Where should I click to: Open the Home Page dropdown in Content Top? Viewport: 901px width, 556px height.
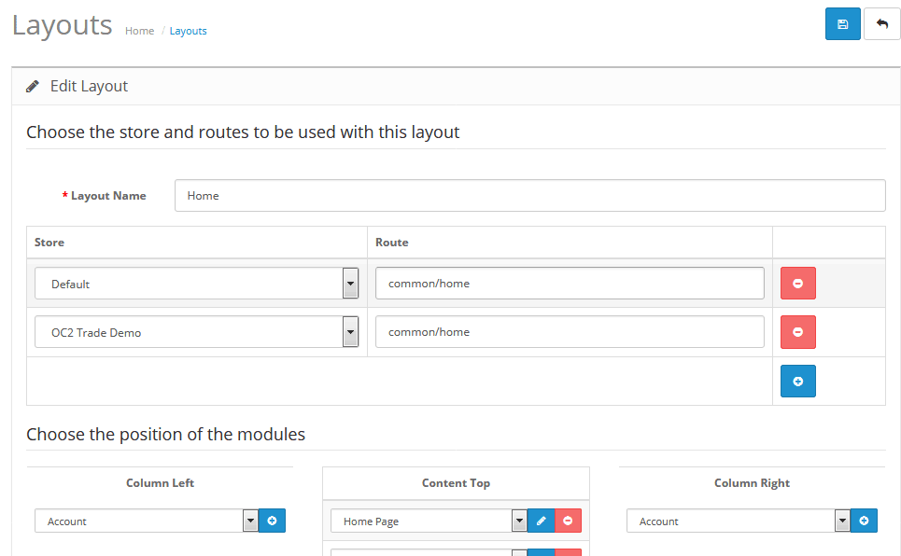(x=519, y=521)
